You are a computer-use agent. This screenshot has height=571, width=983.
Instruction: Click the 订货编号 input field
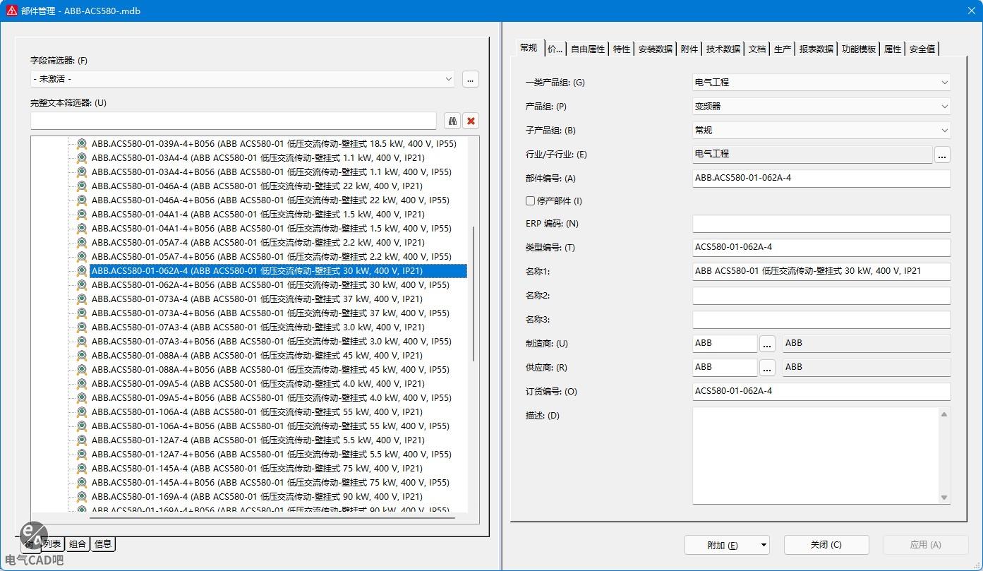[821, 392]
